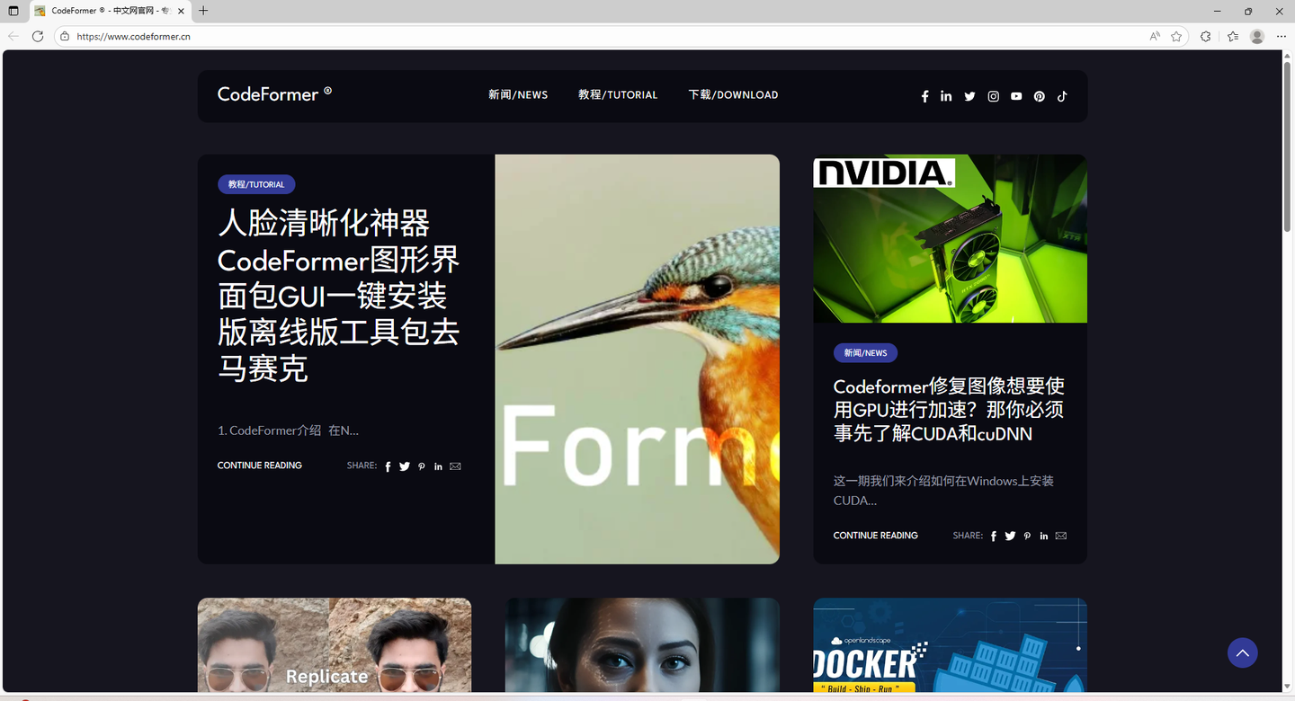The height and width of the screenshot is (701, 1295).
Task: Open the 新闻/NEWS navigation menu item
Action: pyautogui.click(x=518, y=94)
